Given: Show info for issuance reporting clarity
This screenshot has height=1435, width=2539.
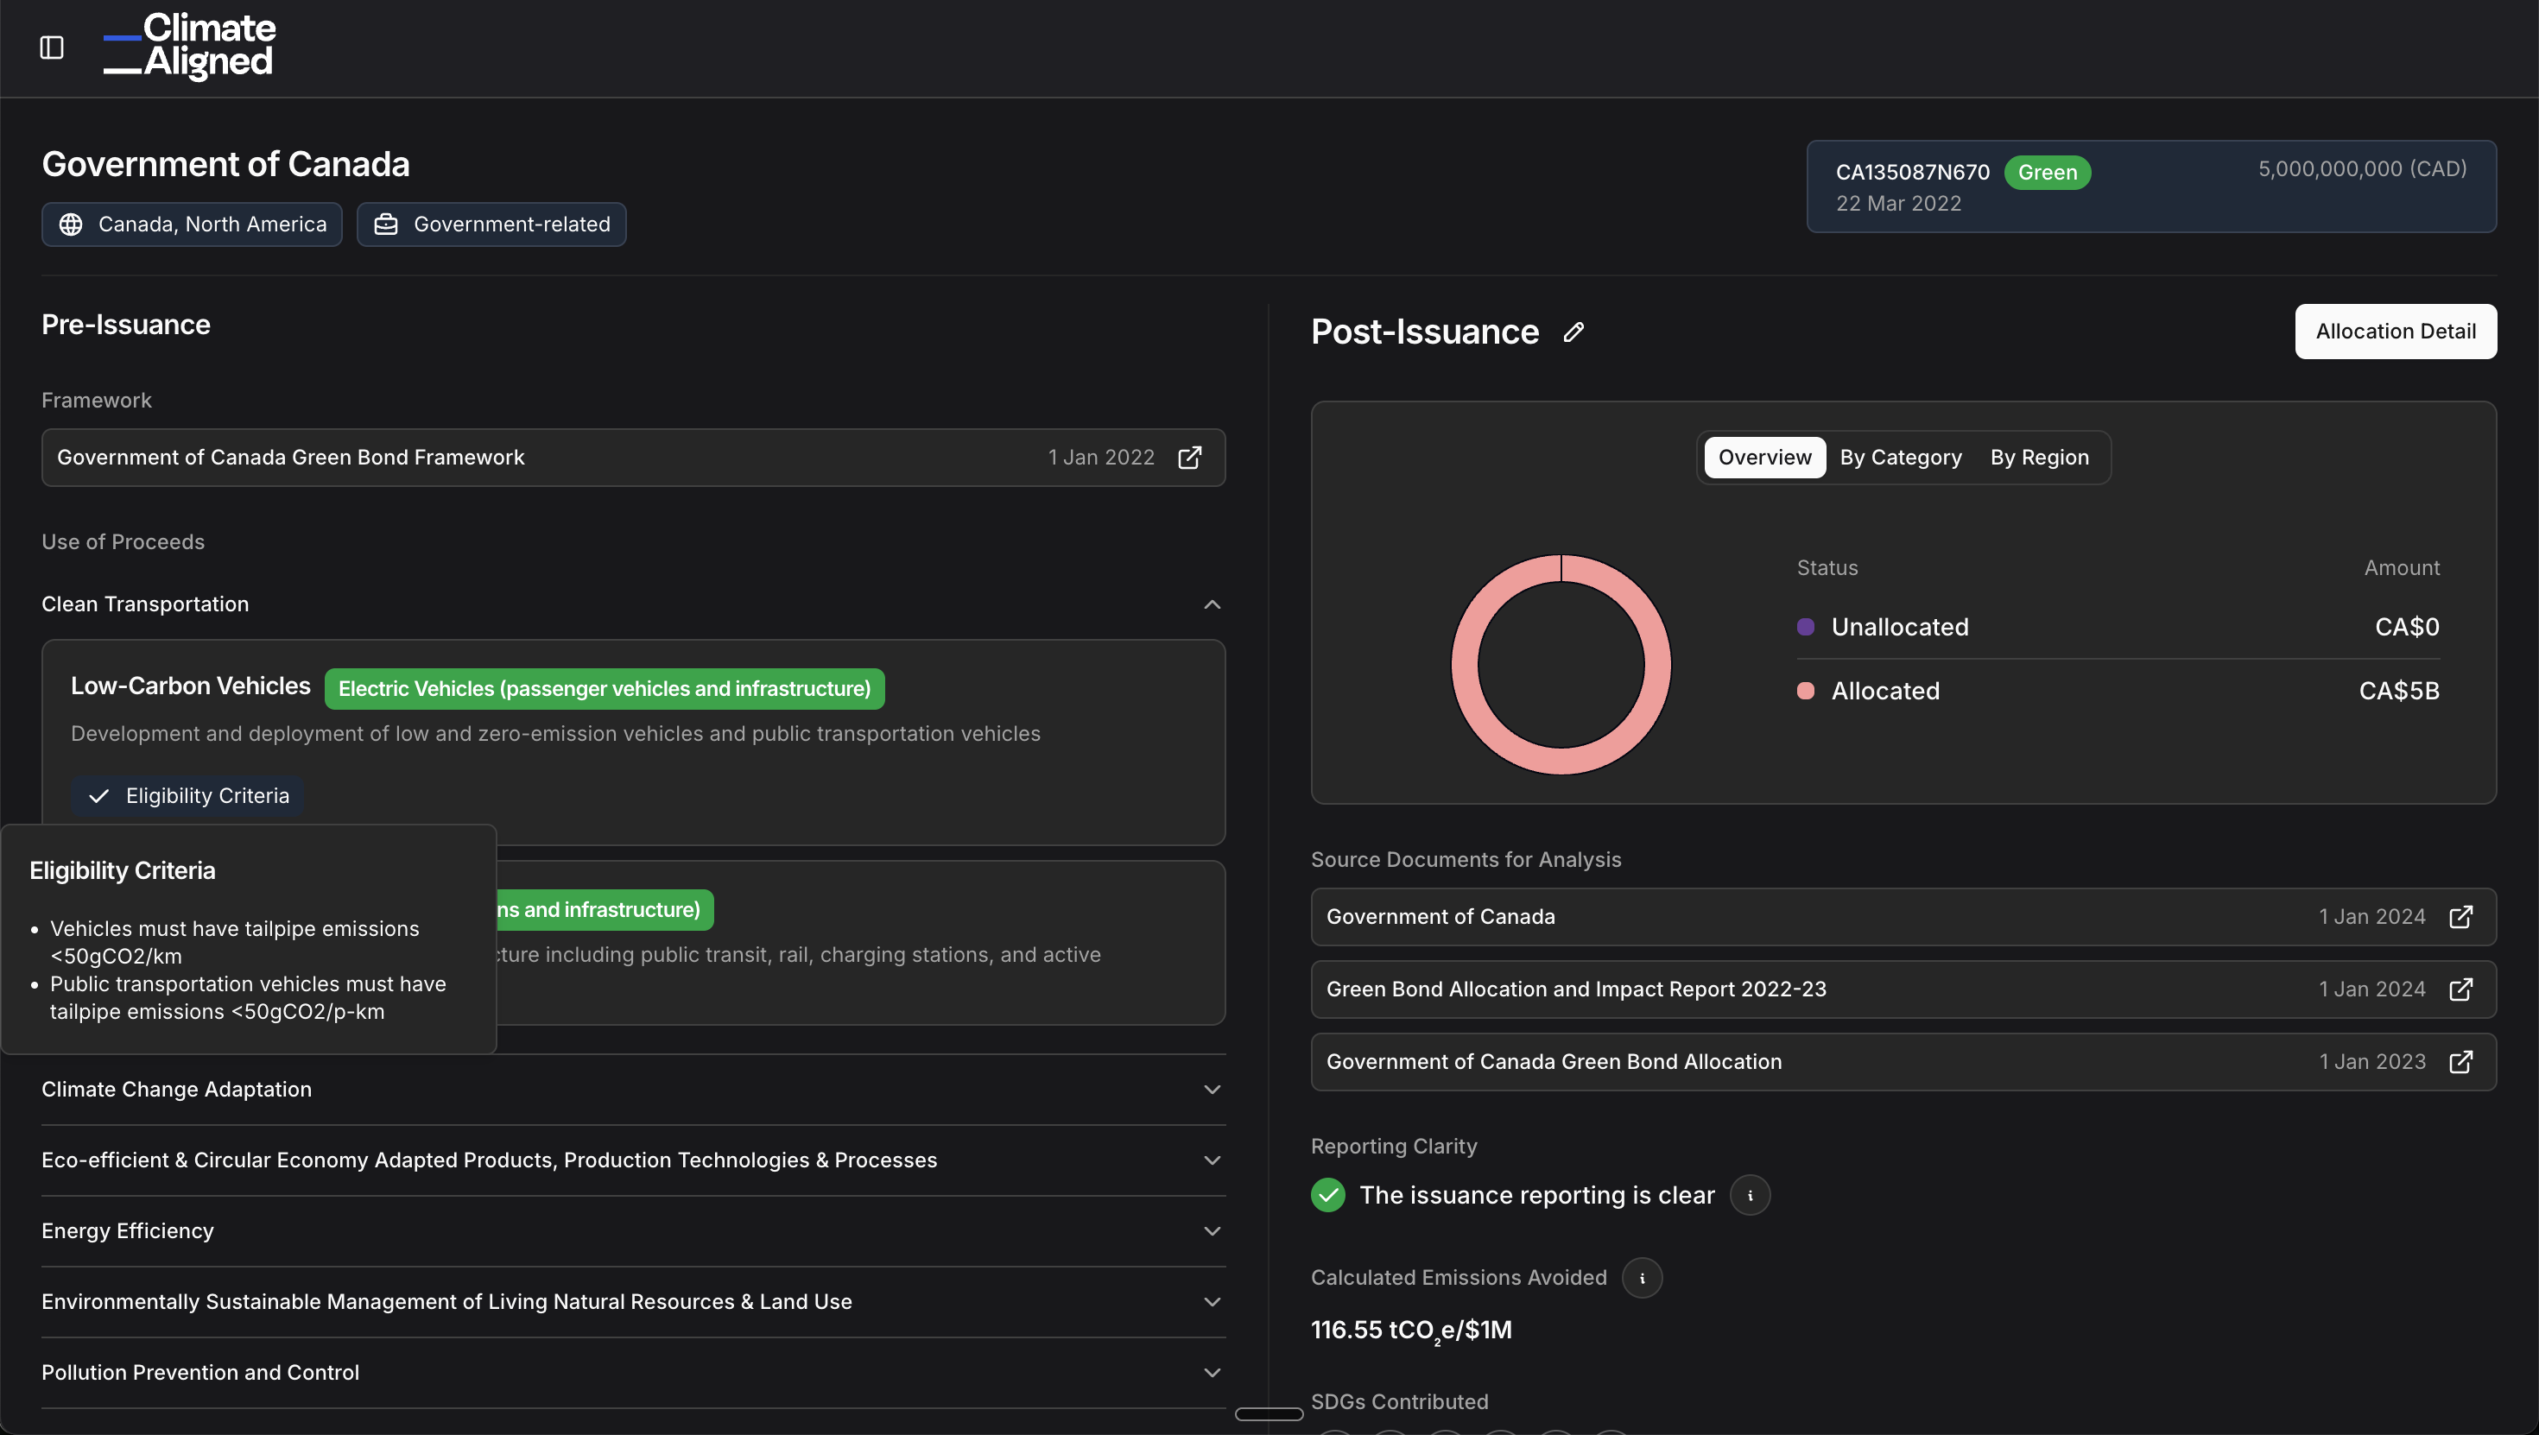Looking at the screenshot, I should (x=1751, y=1196).
